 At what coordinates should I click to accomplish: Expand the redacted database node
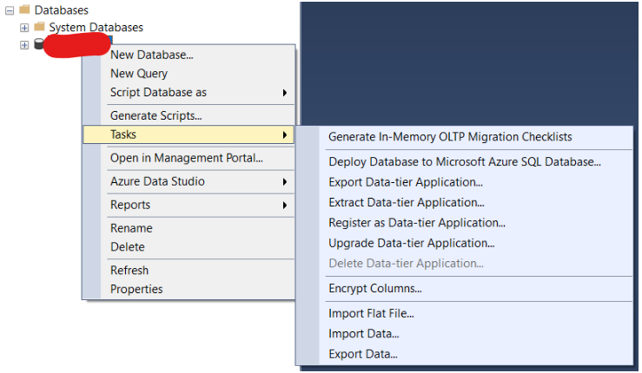(24, 45)
